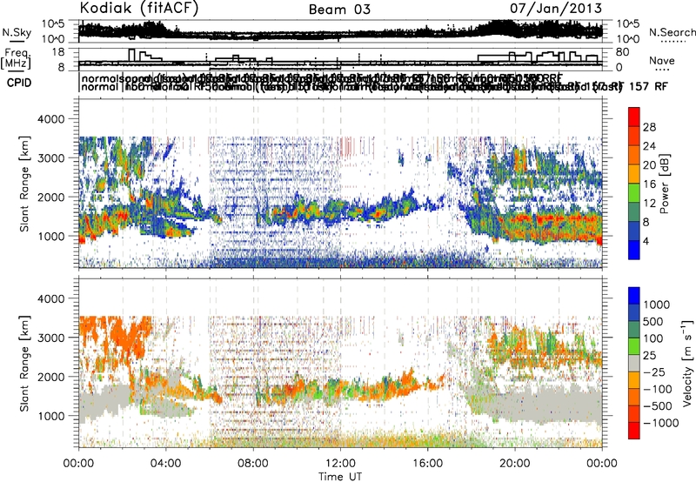
Task: Click the '80' Nave axis tick
Action: click(x=623, y=52)
